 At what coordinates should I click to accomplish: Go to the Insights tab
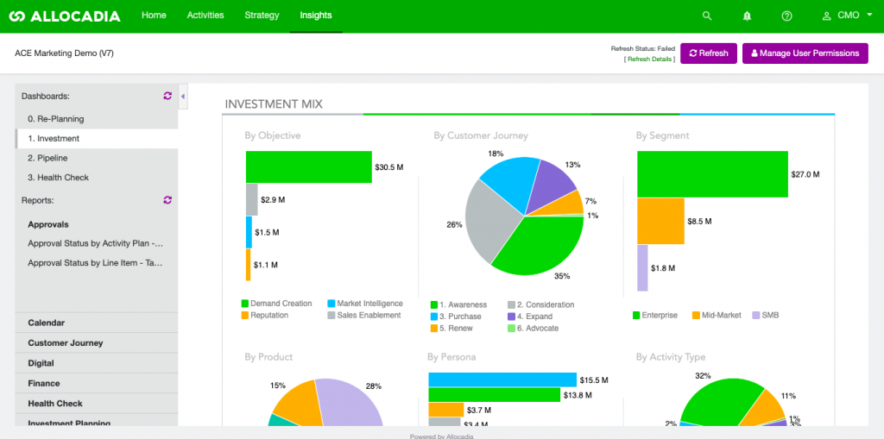pos(316,16)
